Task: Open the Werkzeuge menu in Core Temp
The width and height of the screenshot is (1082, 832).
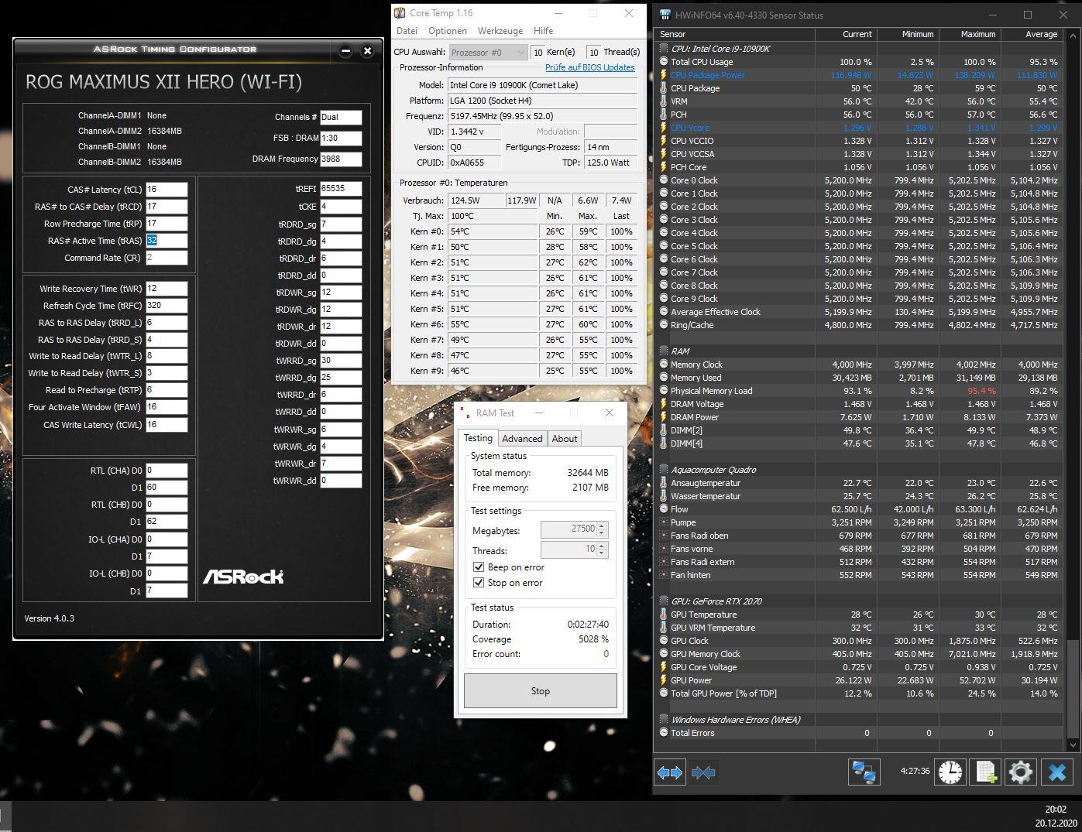Action: [x=500, y=31]
